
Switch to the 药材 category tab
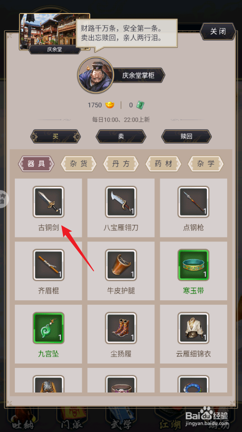point(163,164)
